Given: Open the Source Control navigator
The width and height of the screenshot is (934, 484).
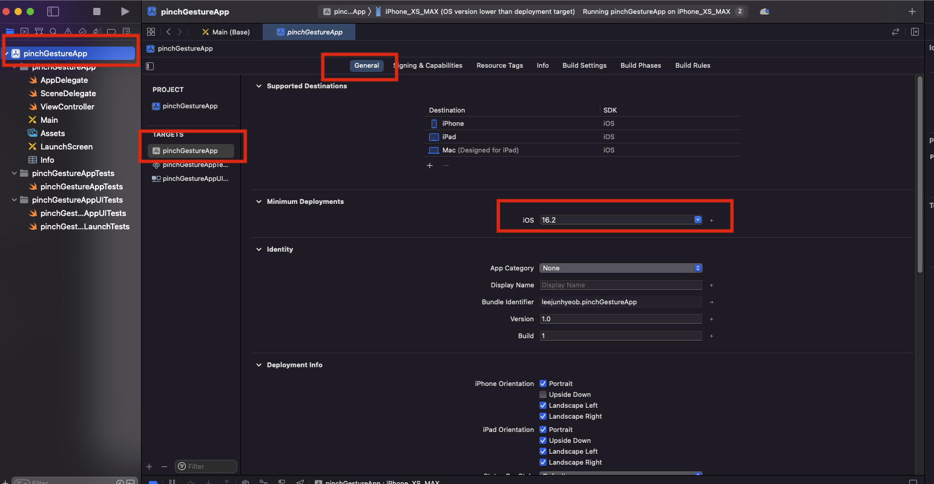Looking at the screenshot, I should point(24,31).
